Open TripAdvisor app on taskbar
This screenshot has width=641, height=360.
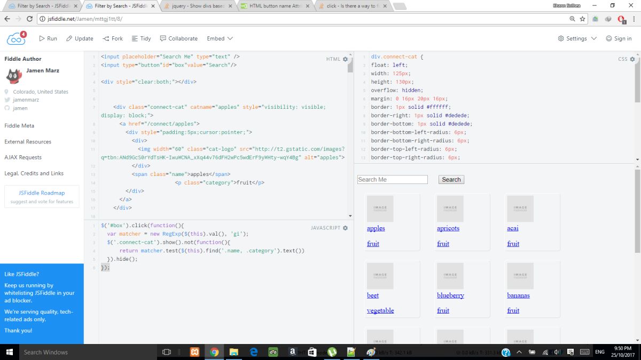(273, 352)
